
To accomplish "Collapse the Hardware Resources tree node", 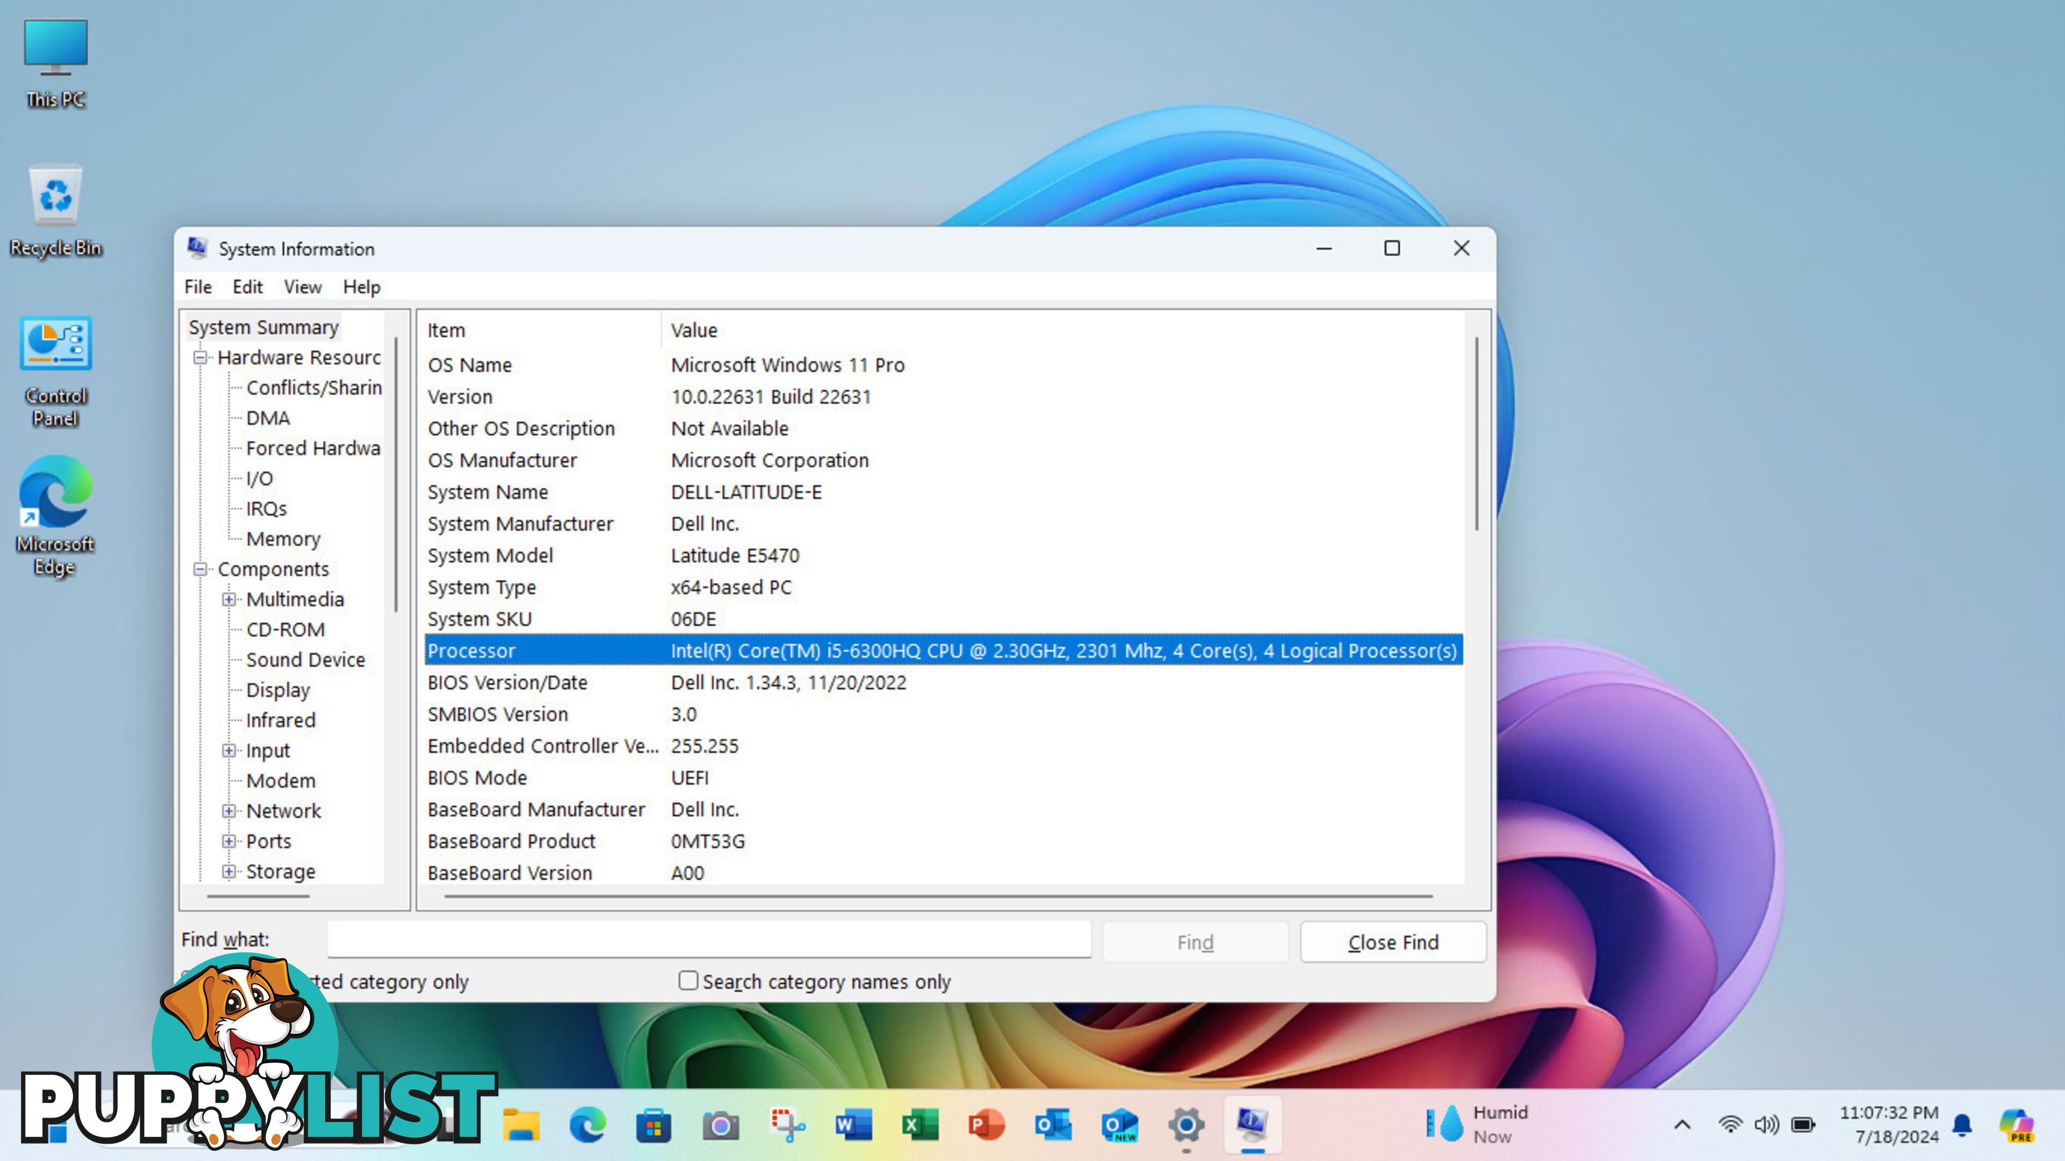I will pos(201,358).
